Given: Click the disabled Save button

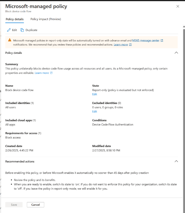Looking at the screenshot, I should point(14,205).
